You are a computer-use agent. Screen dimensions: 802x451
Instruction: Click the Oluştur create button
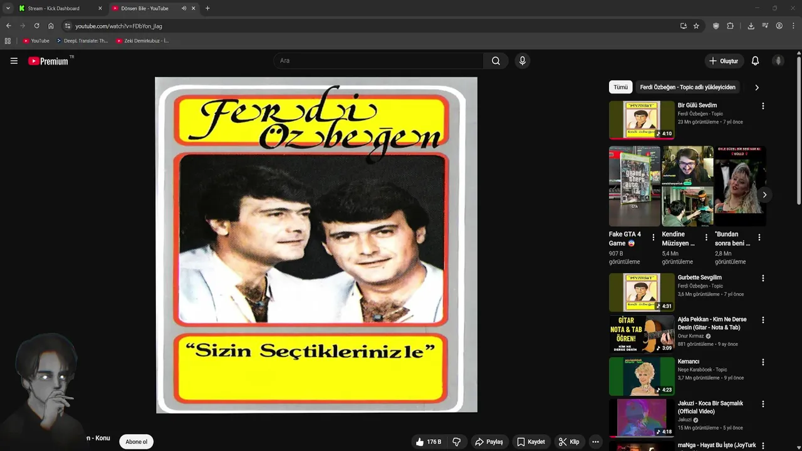(x=724, y=61)
